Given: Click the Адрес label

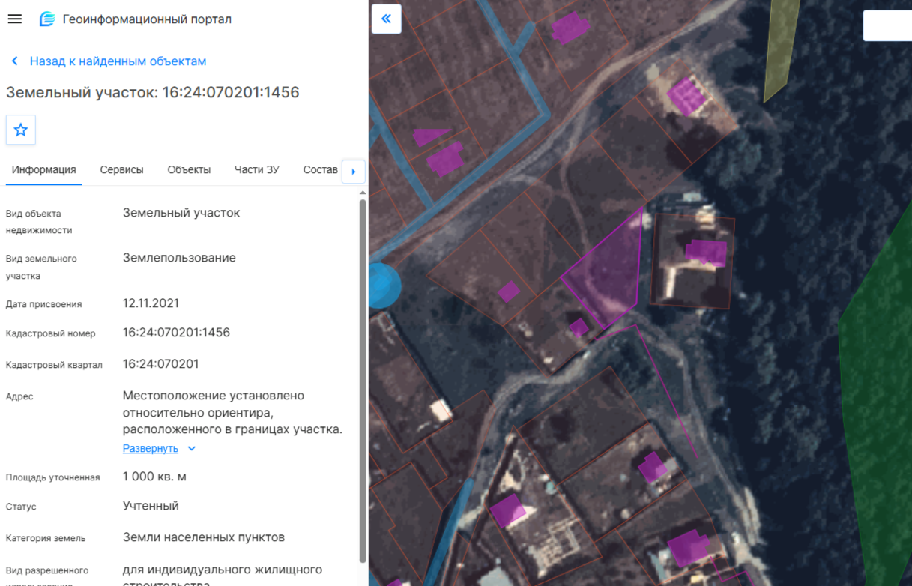Looking at the screenshot, I should click(19, 396).
